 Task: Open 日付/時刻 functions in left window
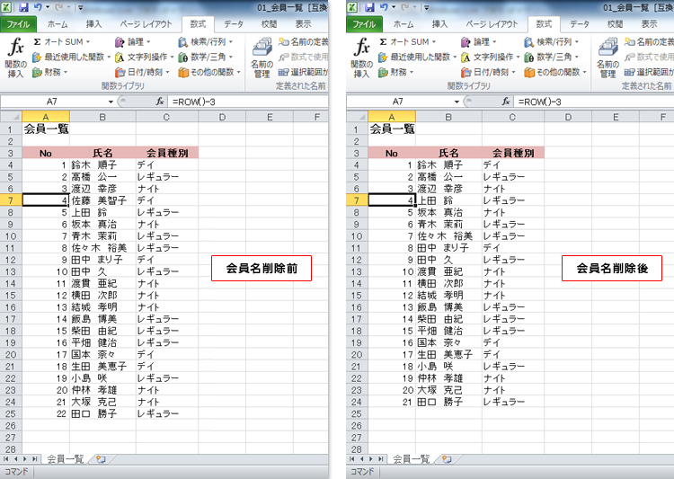142,72
